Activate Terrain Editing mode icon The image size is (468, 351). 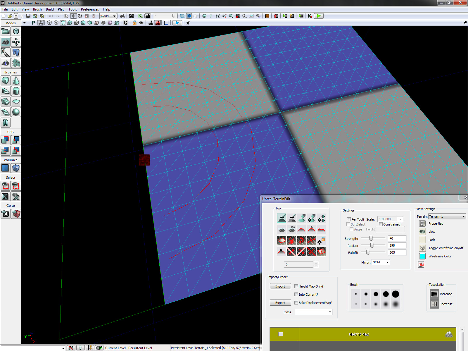[x=6, y=42]
